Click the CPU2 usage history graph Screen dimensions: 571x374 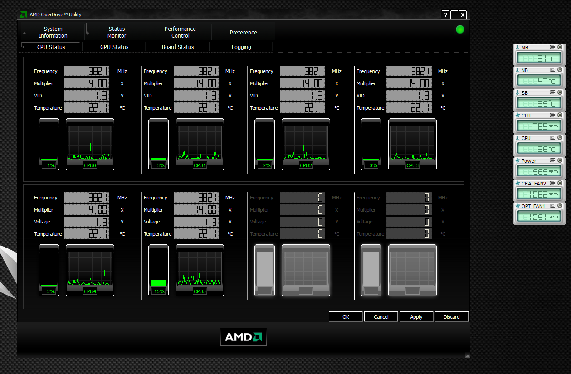point(306,144)
